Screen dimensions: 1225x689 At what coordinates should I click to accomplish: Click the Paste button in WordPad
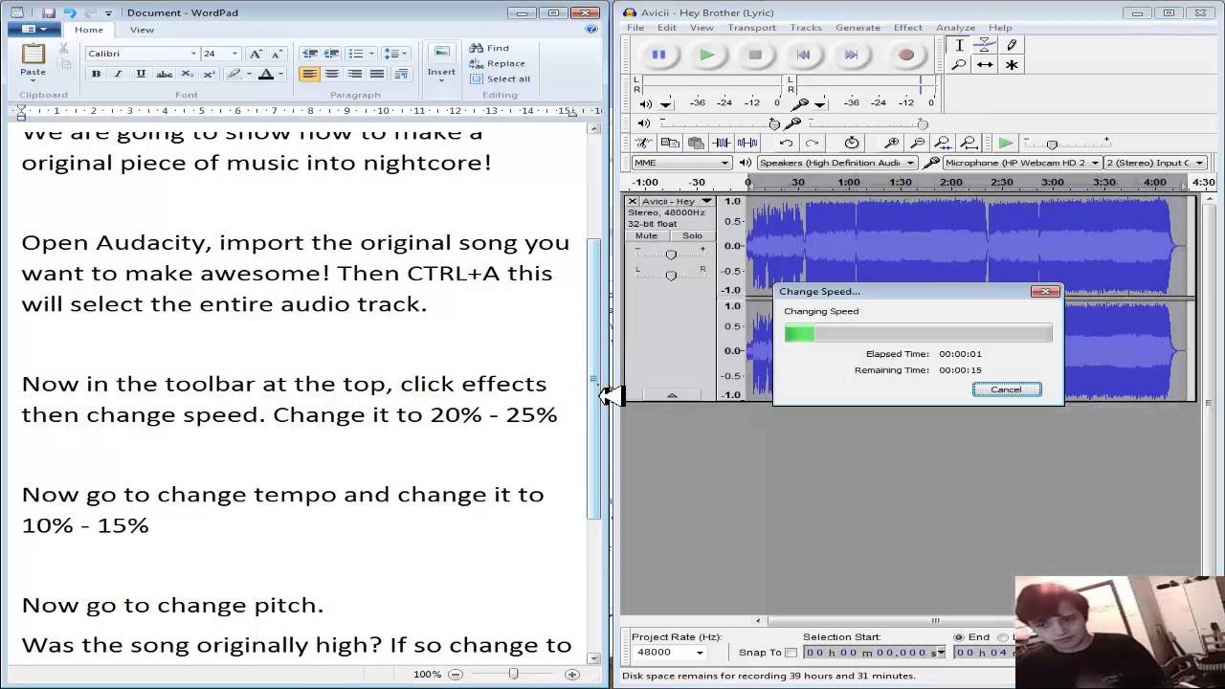[x=33, y=60]
